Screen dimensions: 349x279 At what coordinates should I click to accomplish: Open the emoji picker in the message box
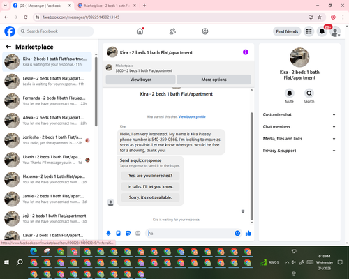(x=237, y=233)
